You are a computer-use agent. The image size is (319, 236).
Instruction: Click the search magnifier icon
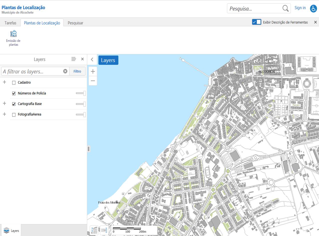pyautogui.click(x=285, y=8)
